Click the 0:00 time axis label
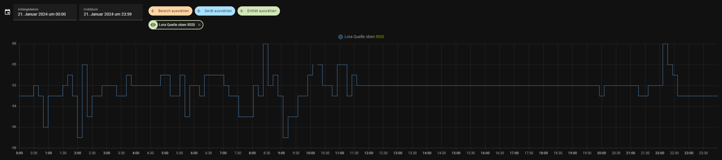This screenshot has width=722, height=160. point(19,153)
